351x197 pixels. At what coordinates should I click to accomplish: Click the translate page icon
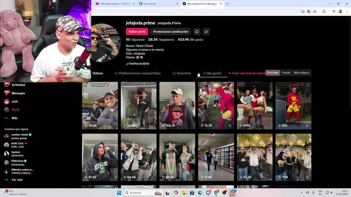point(309,11)
